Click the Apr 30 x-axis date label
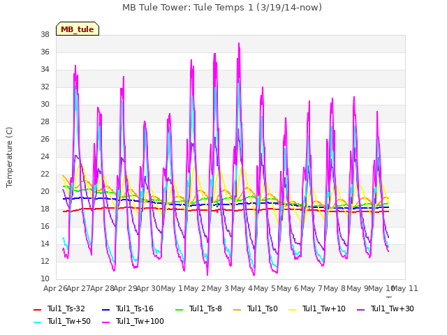Viewport: 447px width, 335px height. coord(148,288)
